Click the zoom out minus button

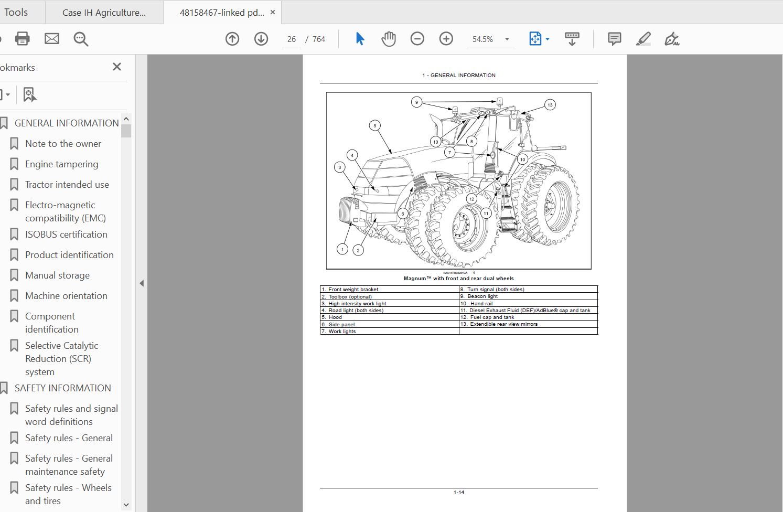pyautogui.click(x=417, y=39)
